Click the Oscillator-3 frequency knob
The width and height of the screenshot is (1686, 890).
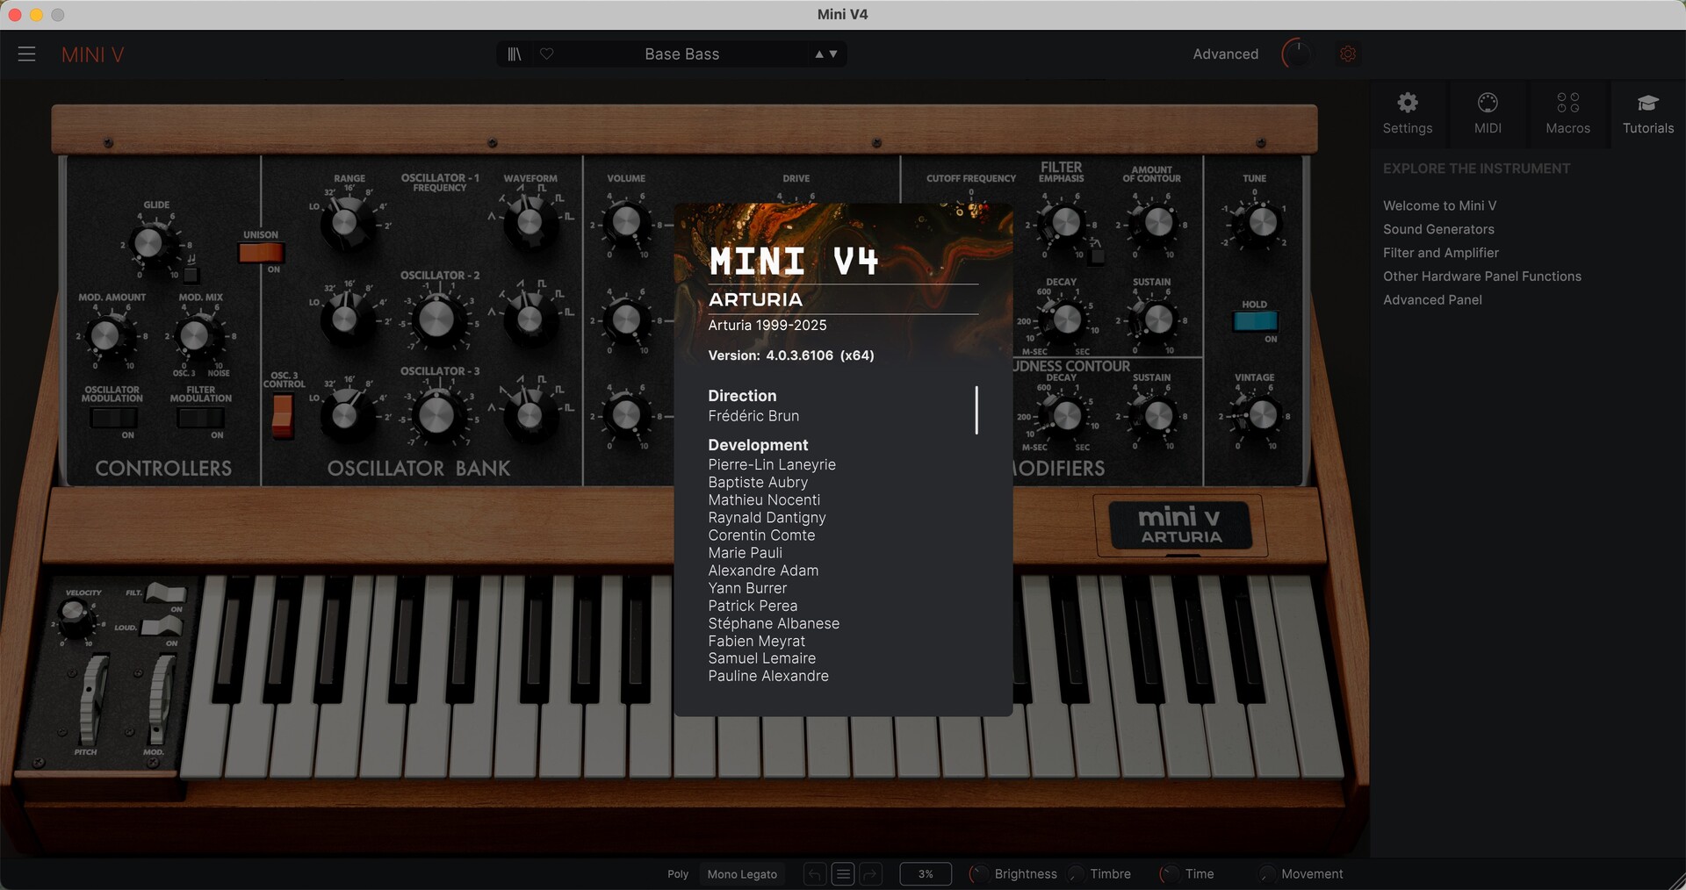[x=436, y=416]
